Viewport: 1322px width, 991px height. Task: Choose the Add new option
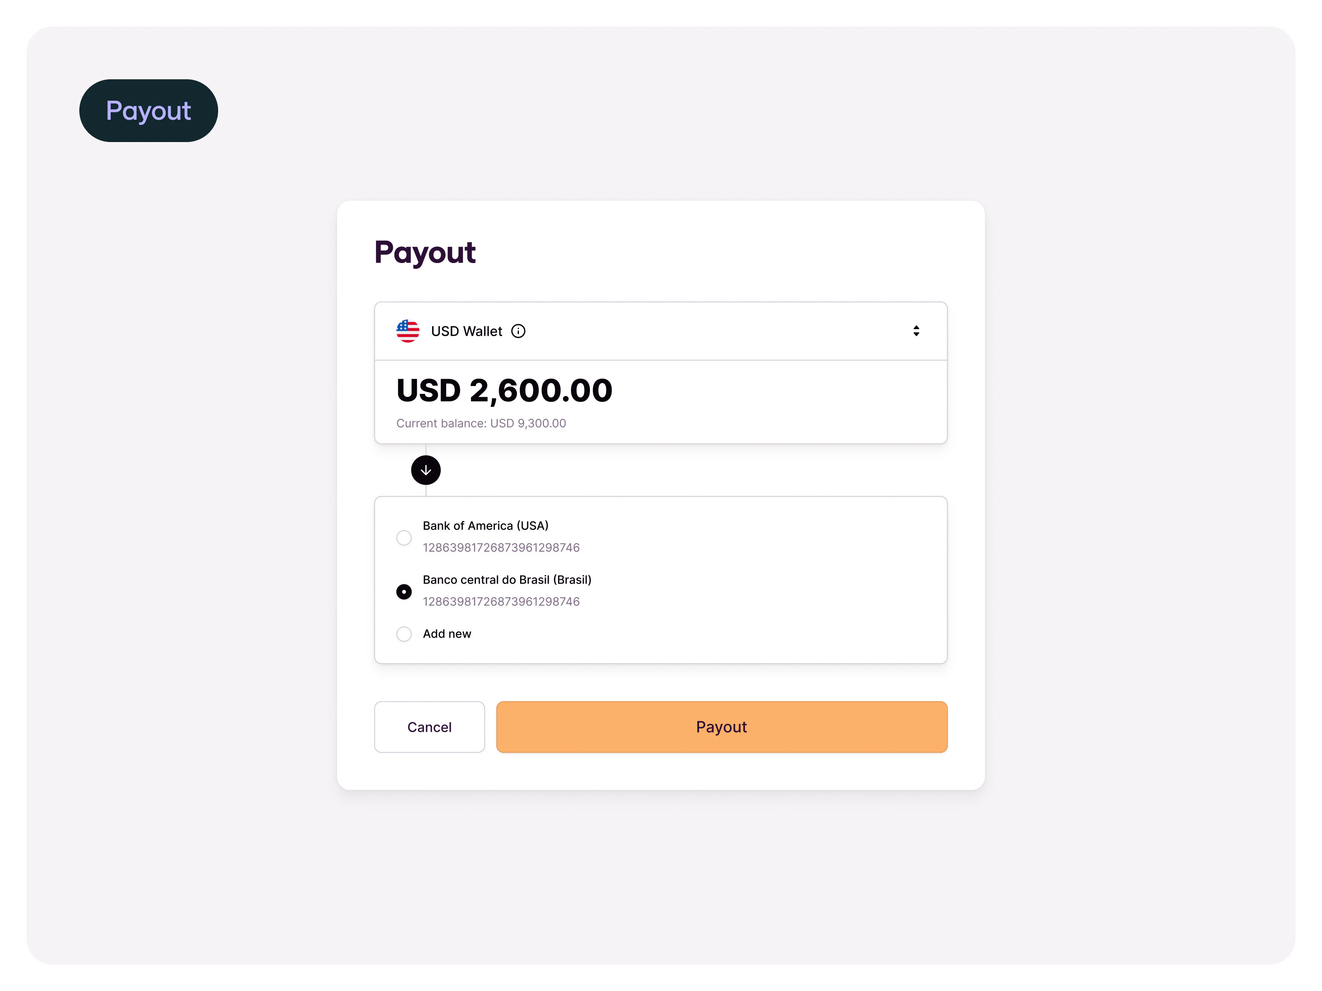[404, 634]
